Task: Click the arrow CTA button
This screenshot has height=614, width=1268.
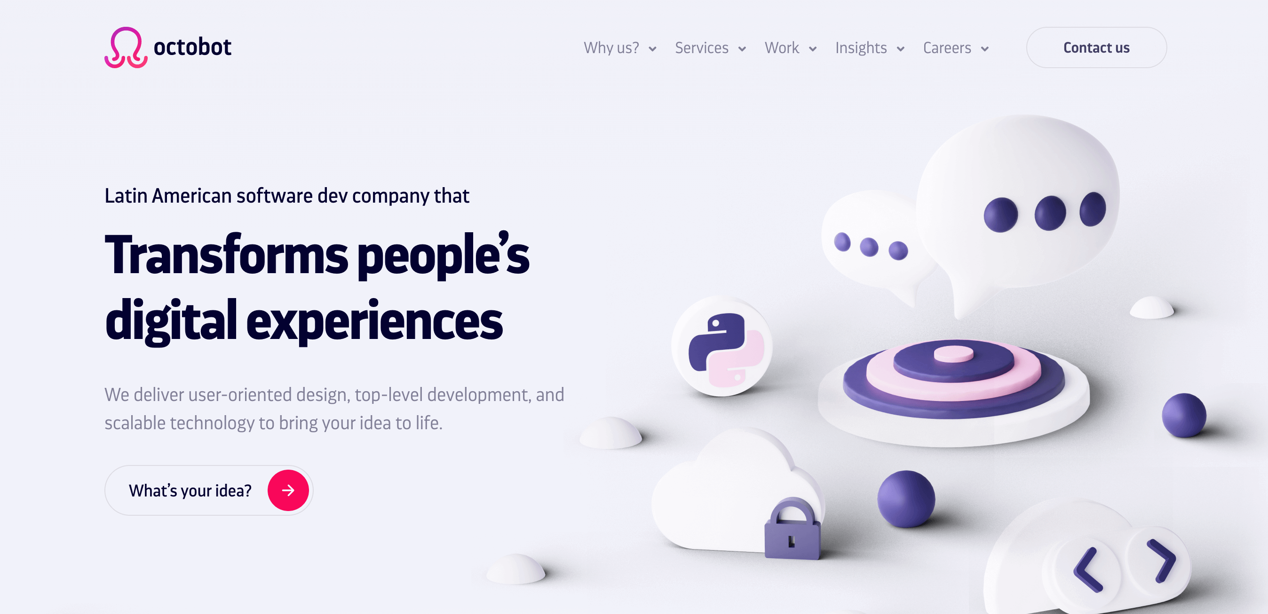Action: click(x=288, y=490)
